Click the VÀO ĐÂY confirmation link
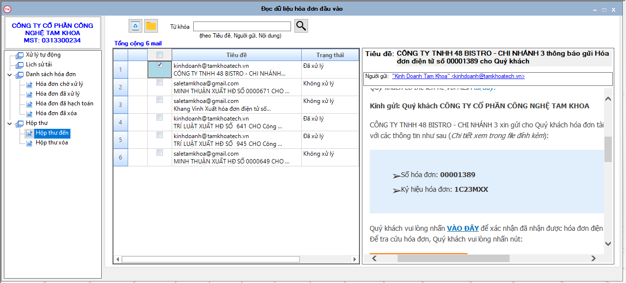626x283 pixels. click(463, 228)
